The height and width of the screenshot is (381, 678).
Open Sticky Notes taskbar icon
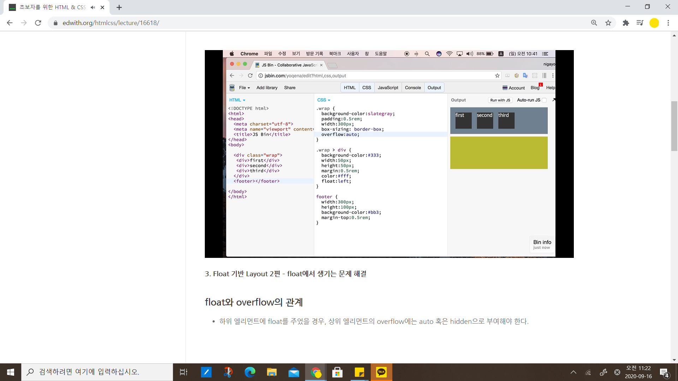[x=359, y=372]
